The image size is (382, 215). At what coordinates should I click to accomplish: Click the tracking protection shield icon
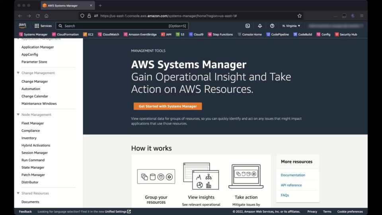[x=82, y=16]
